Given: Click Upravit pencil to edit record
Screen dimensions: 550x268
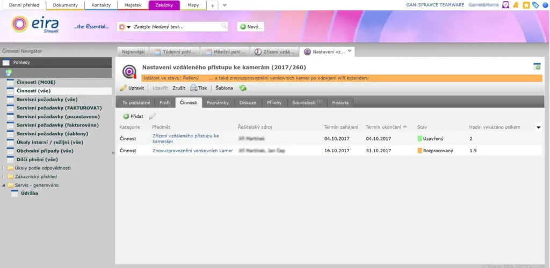Looking at the screenshot, I should coord(132,88).
